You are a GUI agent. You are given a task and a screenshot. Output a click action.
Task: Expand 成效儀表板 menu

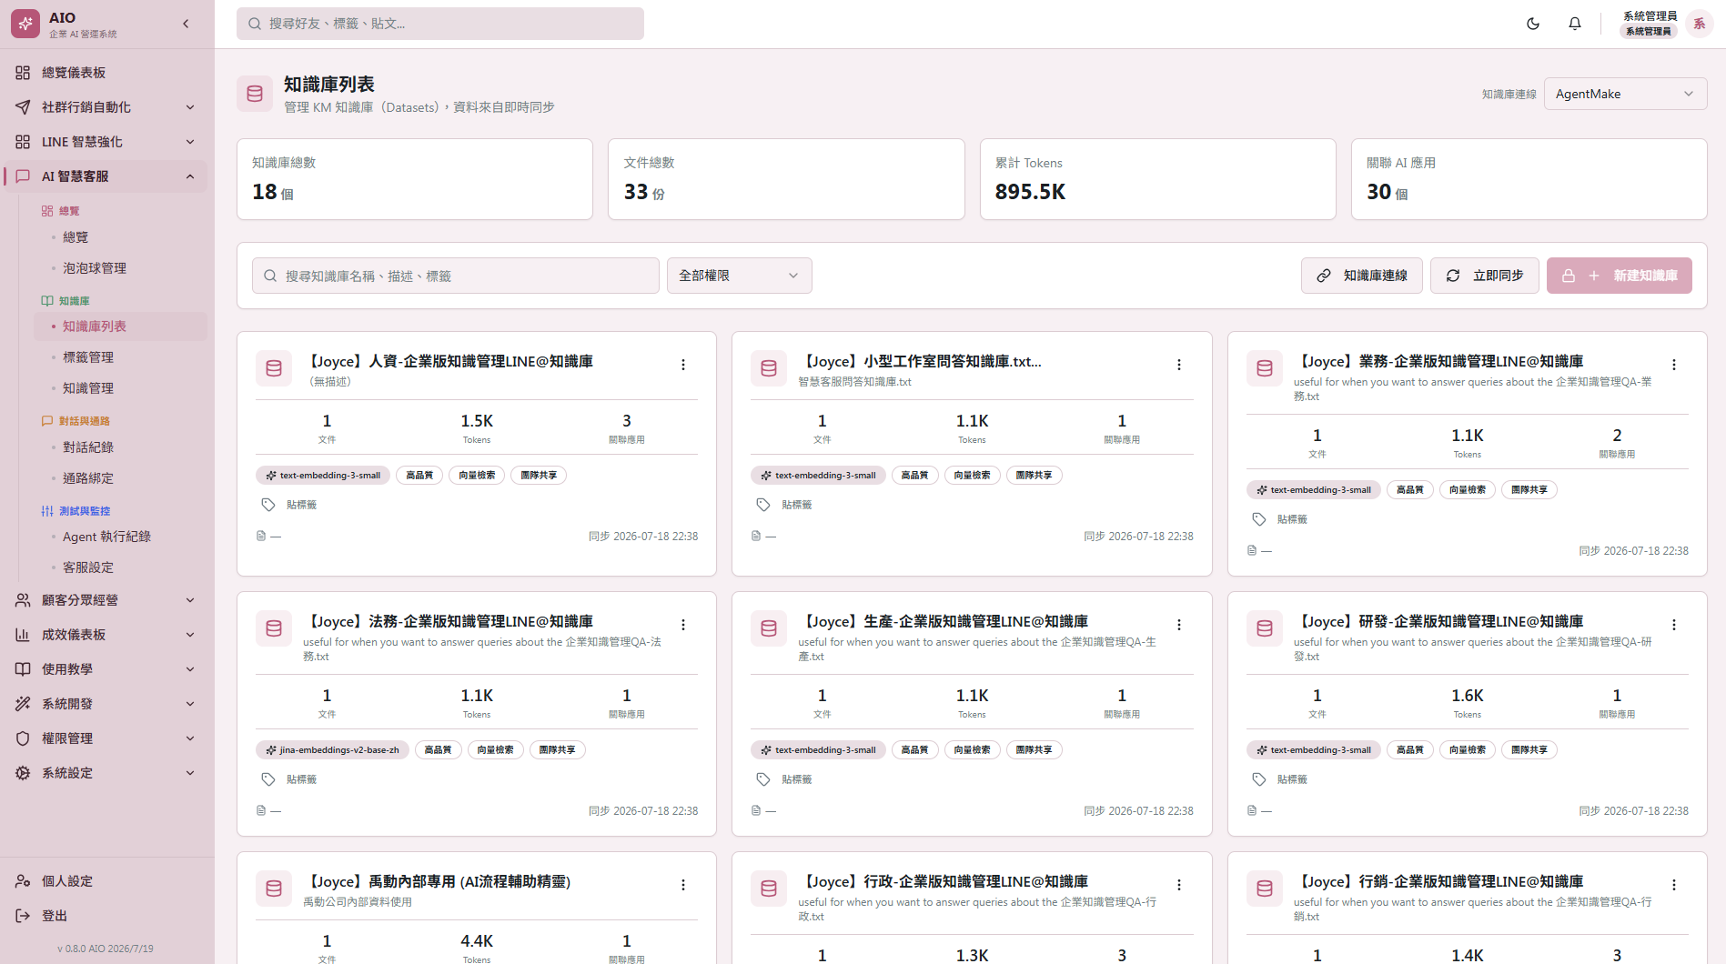pyautogui.click(x=106, y=635)
